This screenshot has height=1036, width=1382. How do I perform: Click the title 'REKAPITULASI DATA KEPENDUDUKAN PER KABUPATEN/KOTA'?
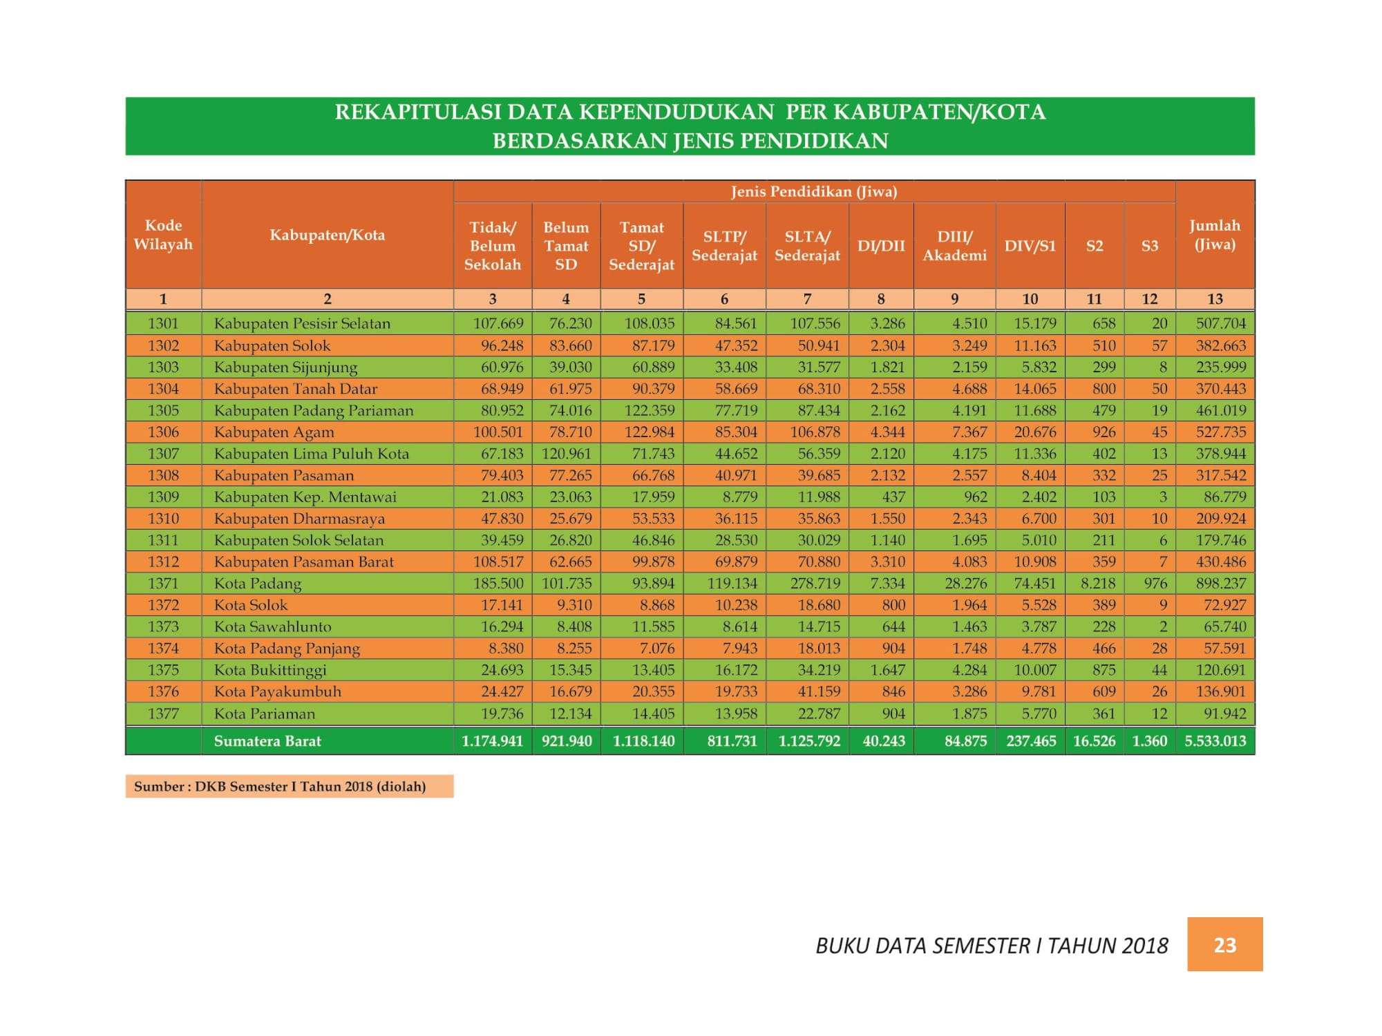(x=690, y=112)
